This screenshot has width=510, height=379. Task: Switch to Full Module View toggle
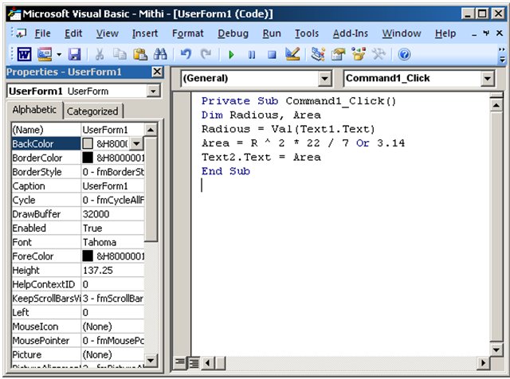coord(193,362)
